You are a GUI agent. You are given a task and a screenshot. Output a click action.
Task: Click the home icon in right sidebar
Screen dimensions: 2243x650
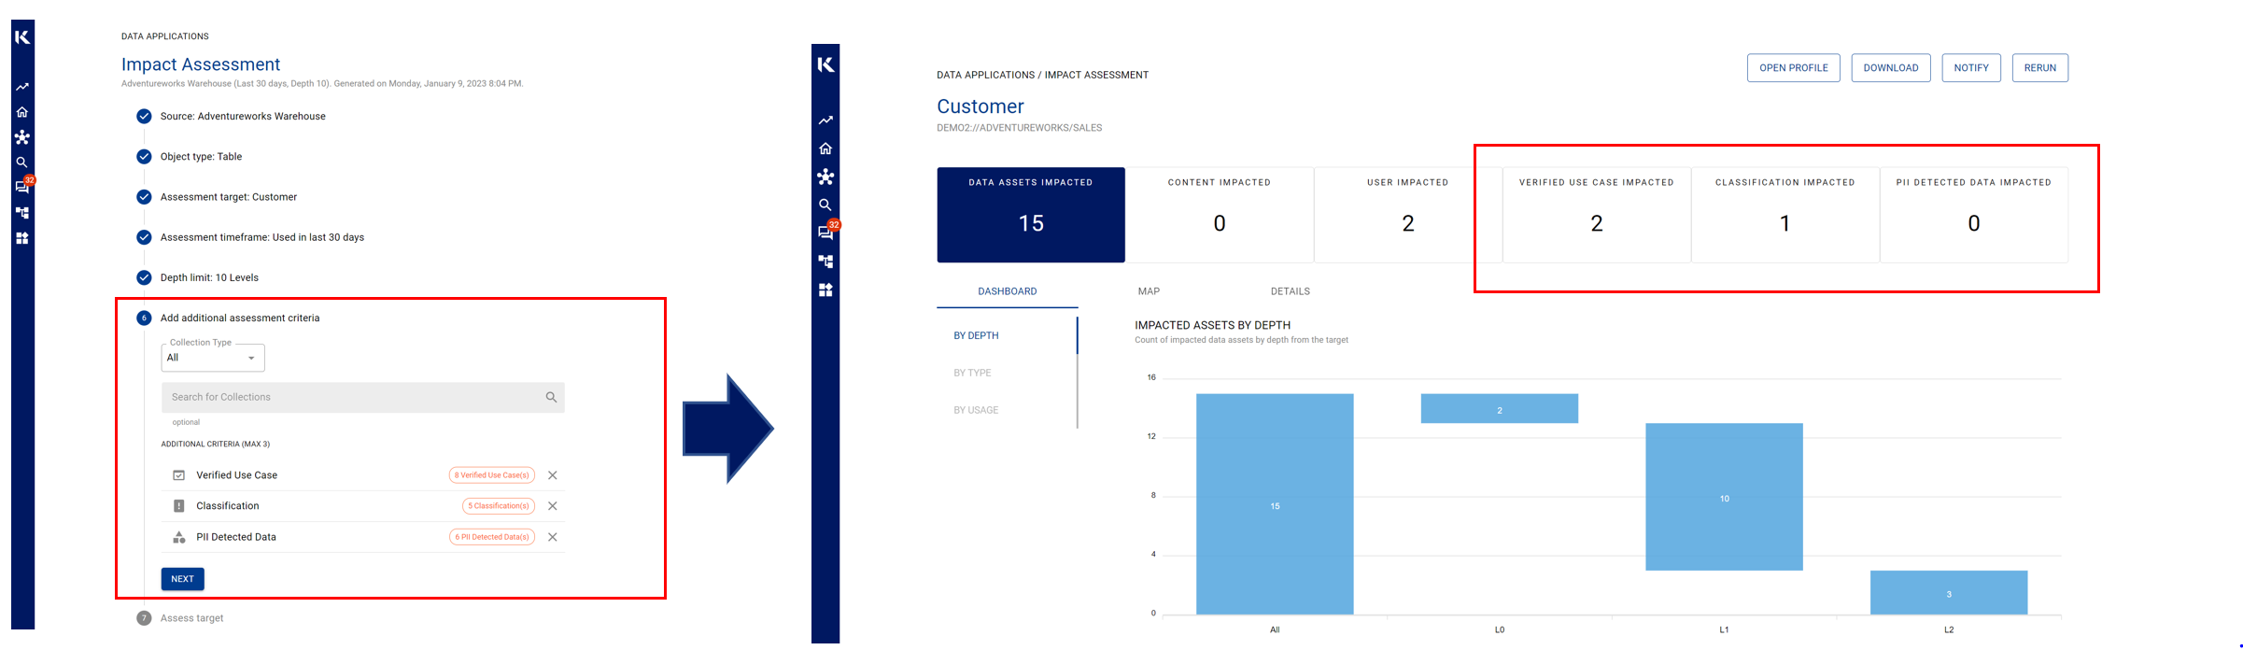click(825, 148)
